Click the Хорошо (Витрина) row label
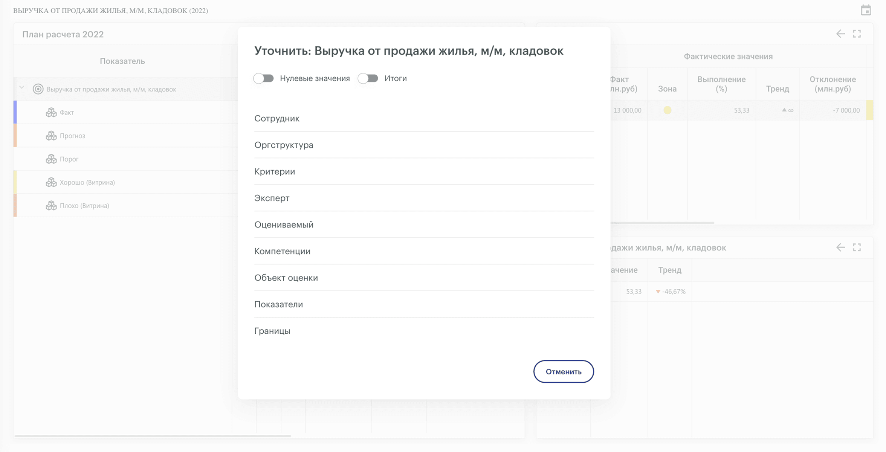The height and width of the screenshot is (452, 886). tap(87, 182)
